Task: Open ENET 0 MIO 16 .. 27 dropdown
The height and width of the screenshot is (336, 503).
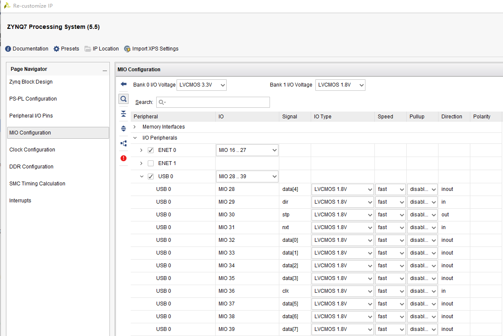Action: (247, 150)
